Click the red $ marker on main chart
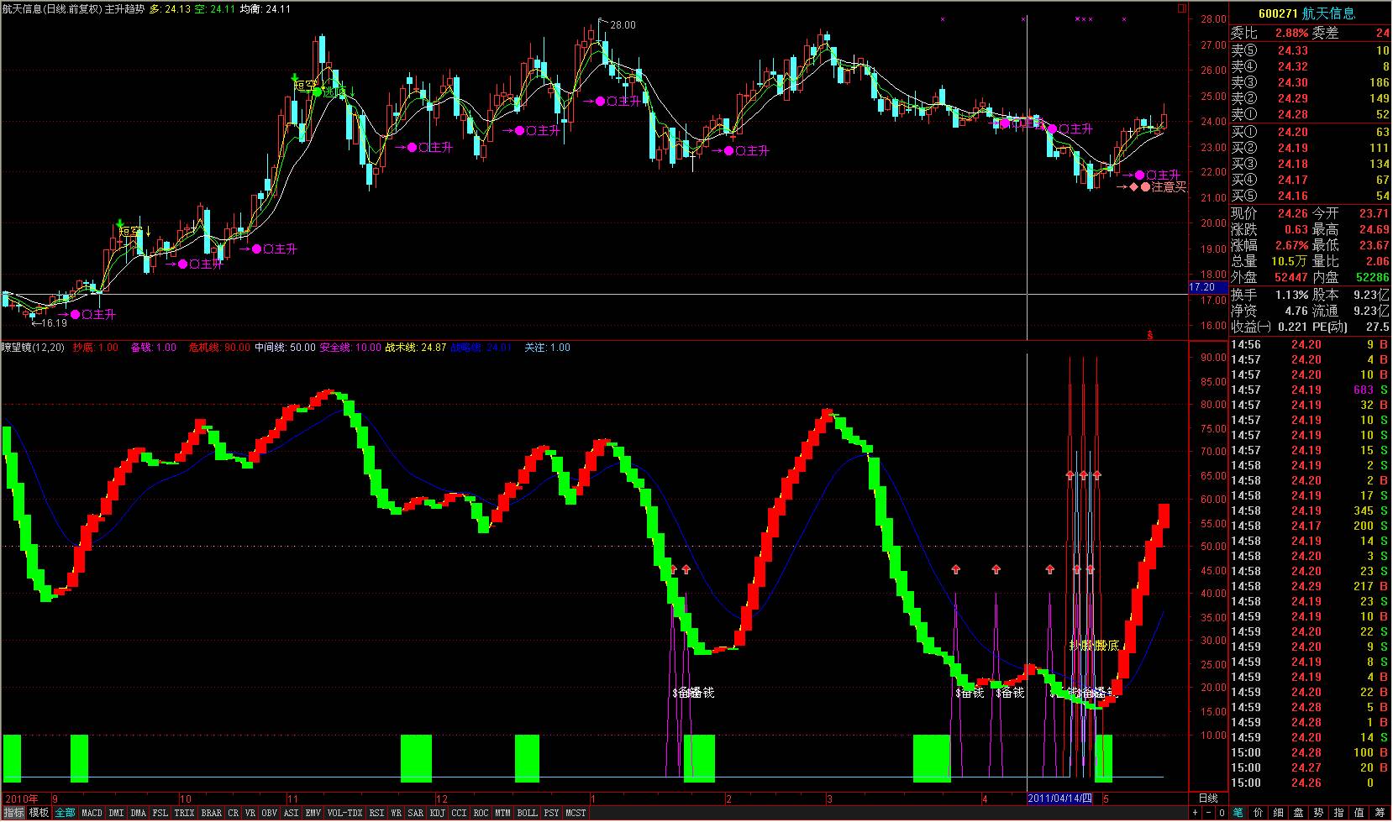This screenshot has width=1393, height=822. [x=1150, y=335]
